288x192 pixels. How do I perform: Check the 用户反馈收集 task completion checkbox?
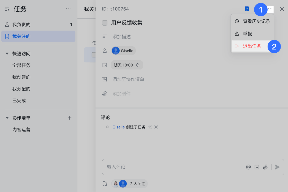coord(105,23)
